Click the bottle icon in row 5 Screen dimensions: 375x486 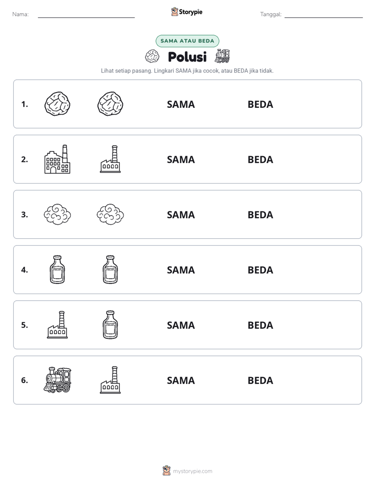click(110, 325)
